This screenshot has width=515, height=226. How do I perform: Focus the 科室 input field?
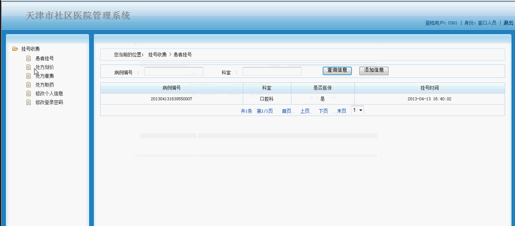[x=272, y=71]
